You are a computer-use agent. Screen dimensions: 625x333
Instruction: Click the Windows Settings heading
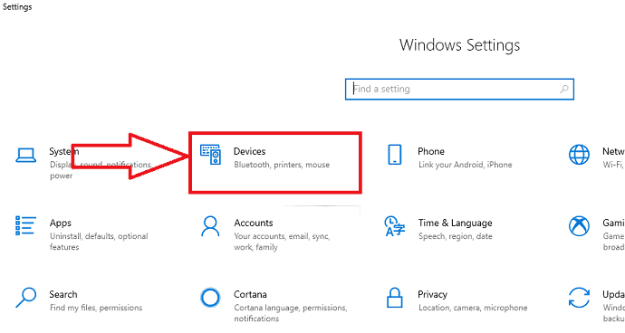pyautogui.click(x=459, y=45)
